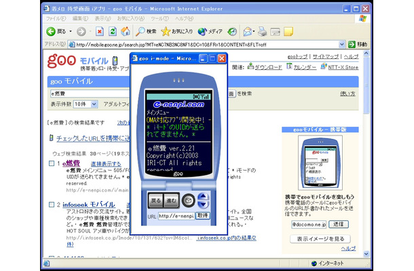Open the ダウンロード related link
Screen dimensions: 414x271
coord(268,67)
